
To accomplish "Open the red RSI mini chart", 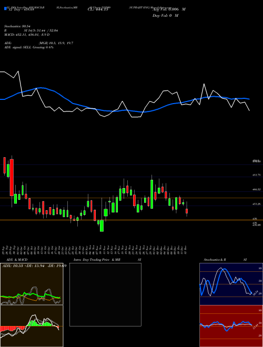I will point(231,326).
